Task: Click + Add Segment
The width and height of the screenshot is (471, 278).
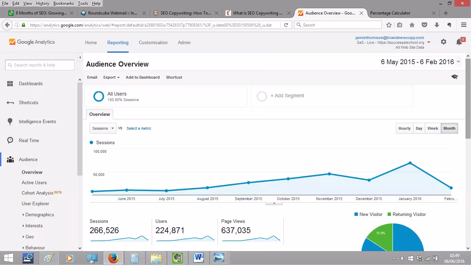Action: [287, 96]
